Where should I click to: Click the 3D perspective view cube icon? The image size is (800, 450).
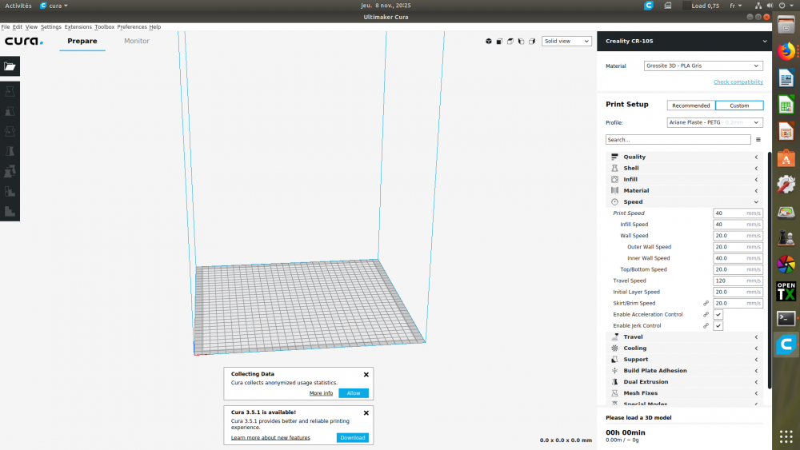click(488, 42)
